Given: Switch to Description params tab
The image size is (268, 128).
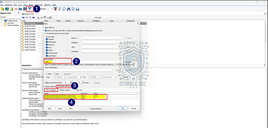Looking at the screenshot, I should (x=63, y=86).
